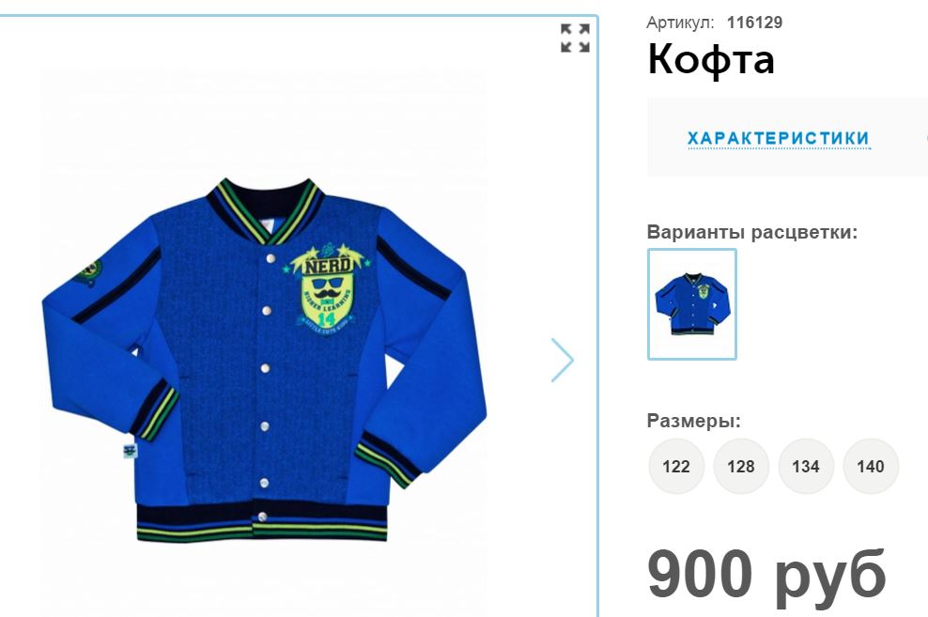The image size is (928, 617).
Task: Click the round patch on jacket sleeve
Action: click(x=90, y=272)
